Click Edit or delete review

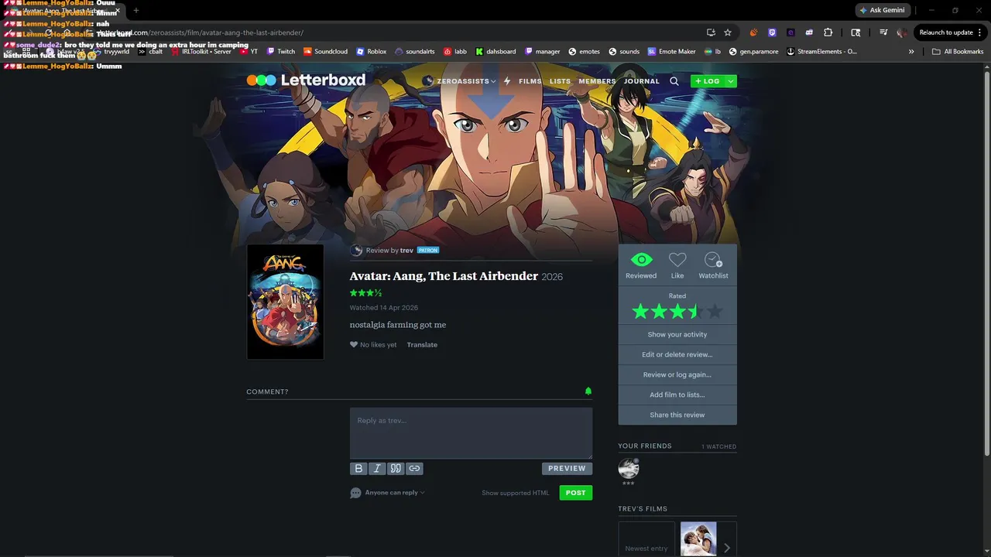click(x=677, y=354)
